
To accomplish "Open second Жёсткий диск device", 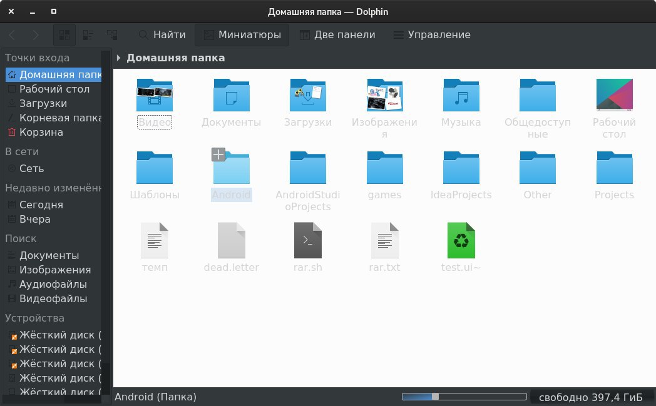I will tap(54, 349).
